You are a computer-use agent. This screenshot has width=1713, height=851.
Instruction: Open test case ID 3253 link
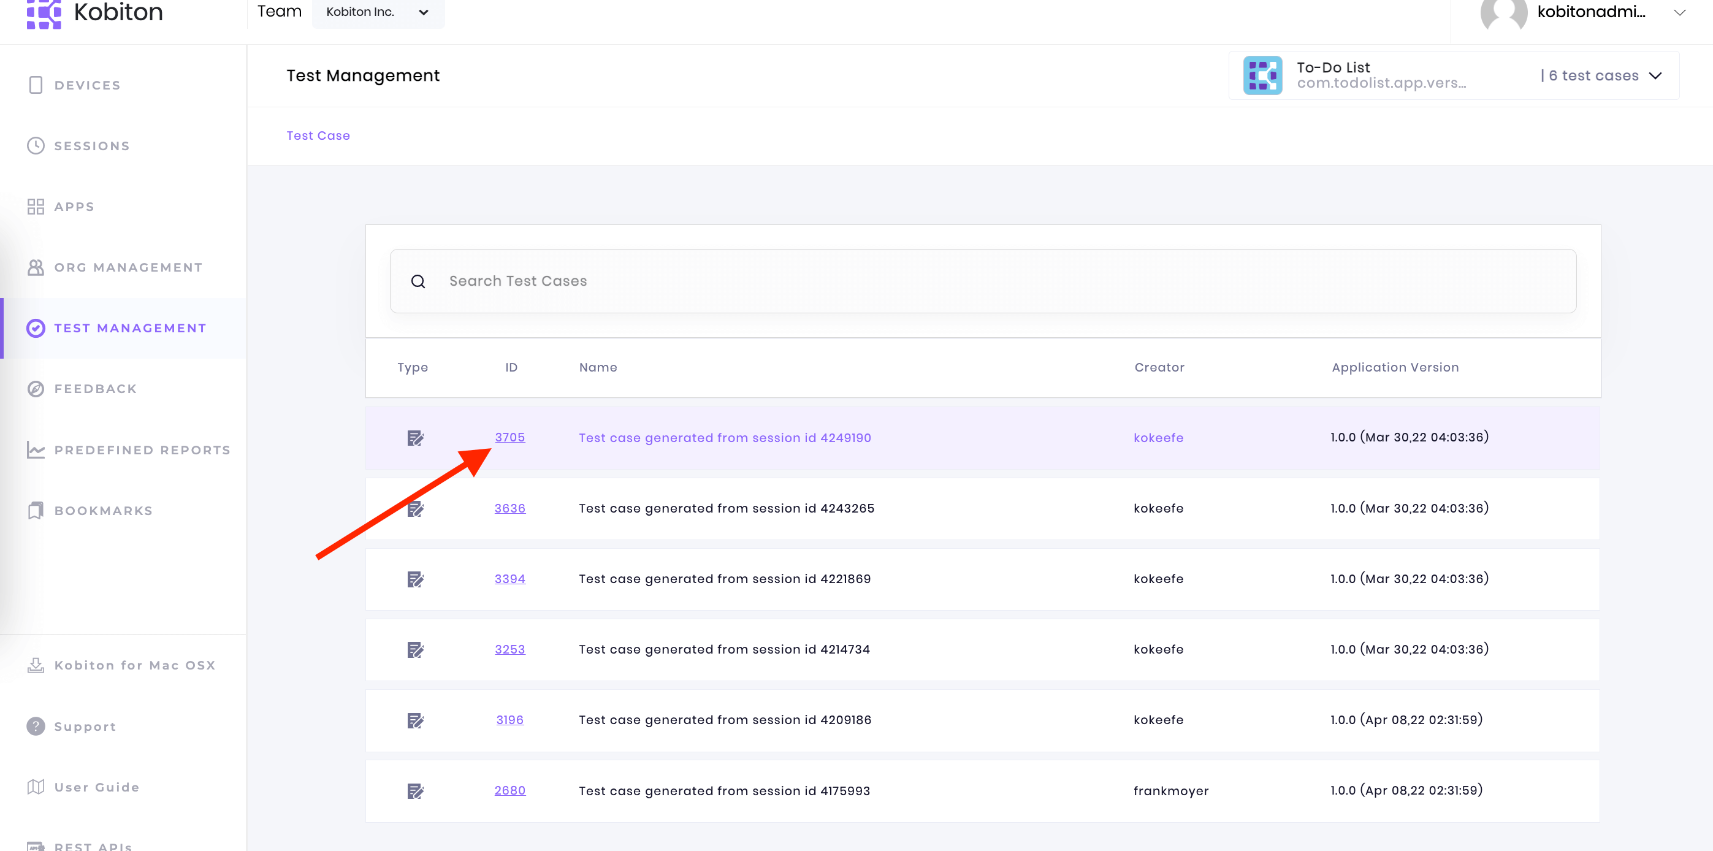[x=510, y=649]
